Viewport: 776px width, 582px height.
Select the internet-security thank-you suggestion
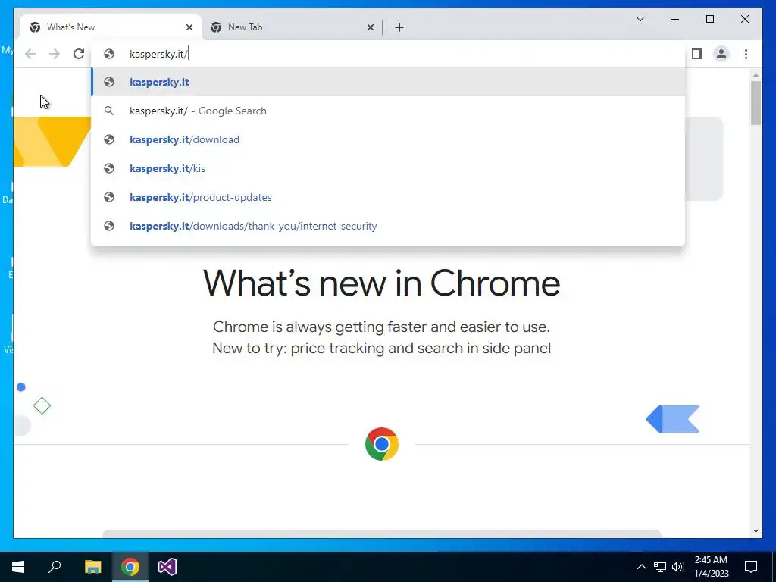point(389,226)
